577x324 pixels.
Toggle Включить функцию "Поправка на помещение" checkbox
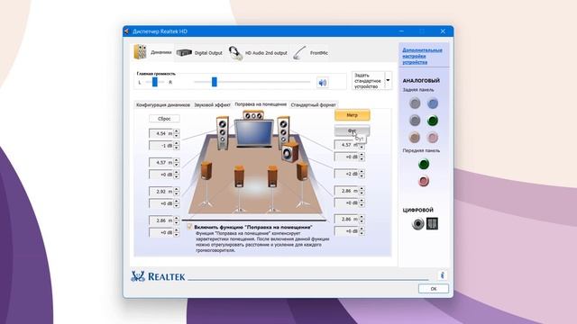(x=189, y=227)
